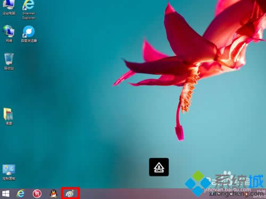The height and width of the screenshot is (199, 266).
Task: Select the yellow folder icon on desktop
Action: [9, 116]
